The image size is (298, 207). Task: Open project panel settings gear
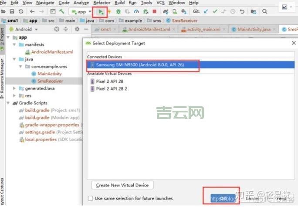(x=77, y=29)
